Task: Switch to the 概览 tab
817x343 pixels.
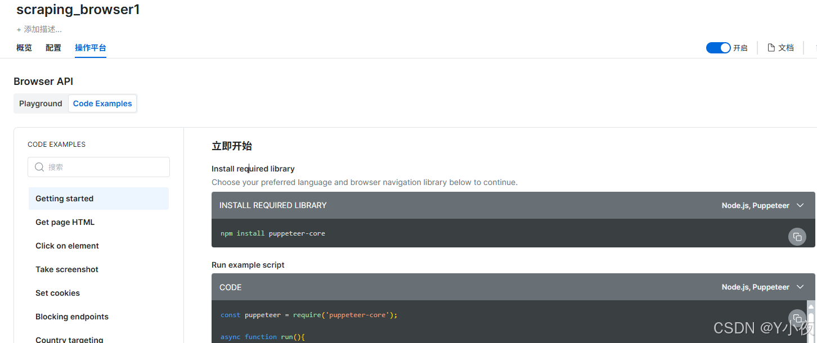Action: (x=24, y=48)
